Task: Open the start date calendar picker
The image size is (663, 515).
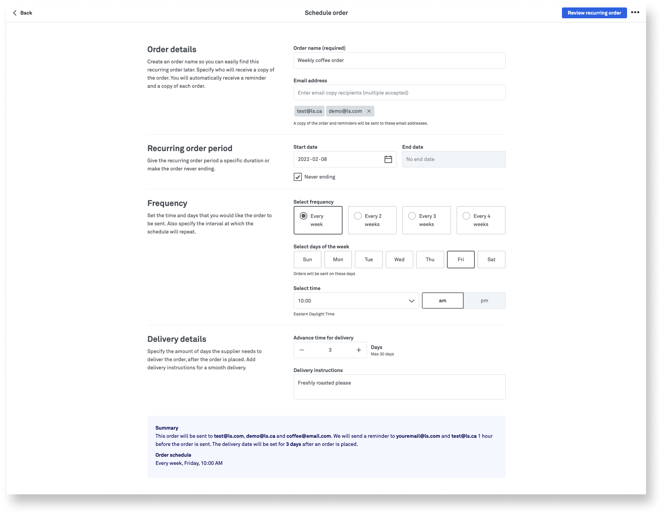Action: pos(388,159)
